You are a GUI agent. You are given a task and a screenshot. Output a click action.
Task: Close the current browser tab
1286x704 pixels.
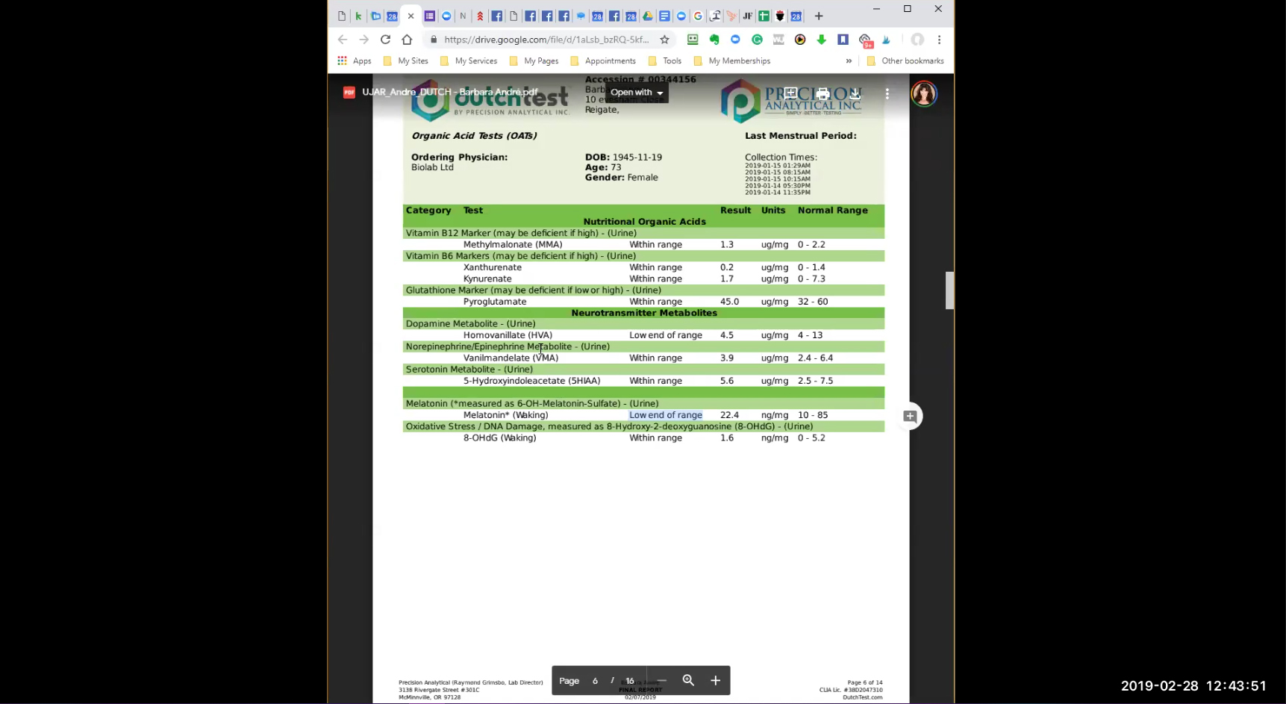[x=411, y=16]
